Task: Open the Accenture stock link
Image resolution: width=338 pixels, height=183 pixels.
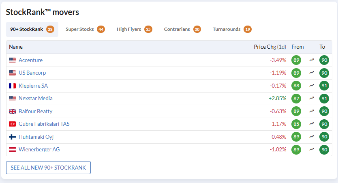Action: (x=31, y=60)
